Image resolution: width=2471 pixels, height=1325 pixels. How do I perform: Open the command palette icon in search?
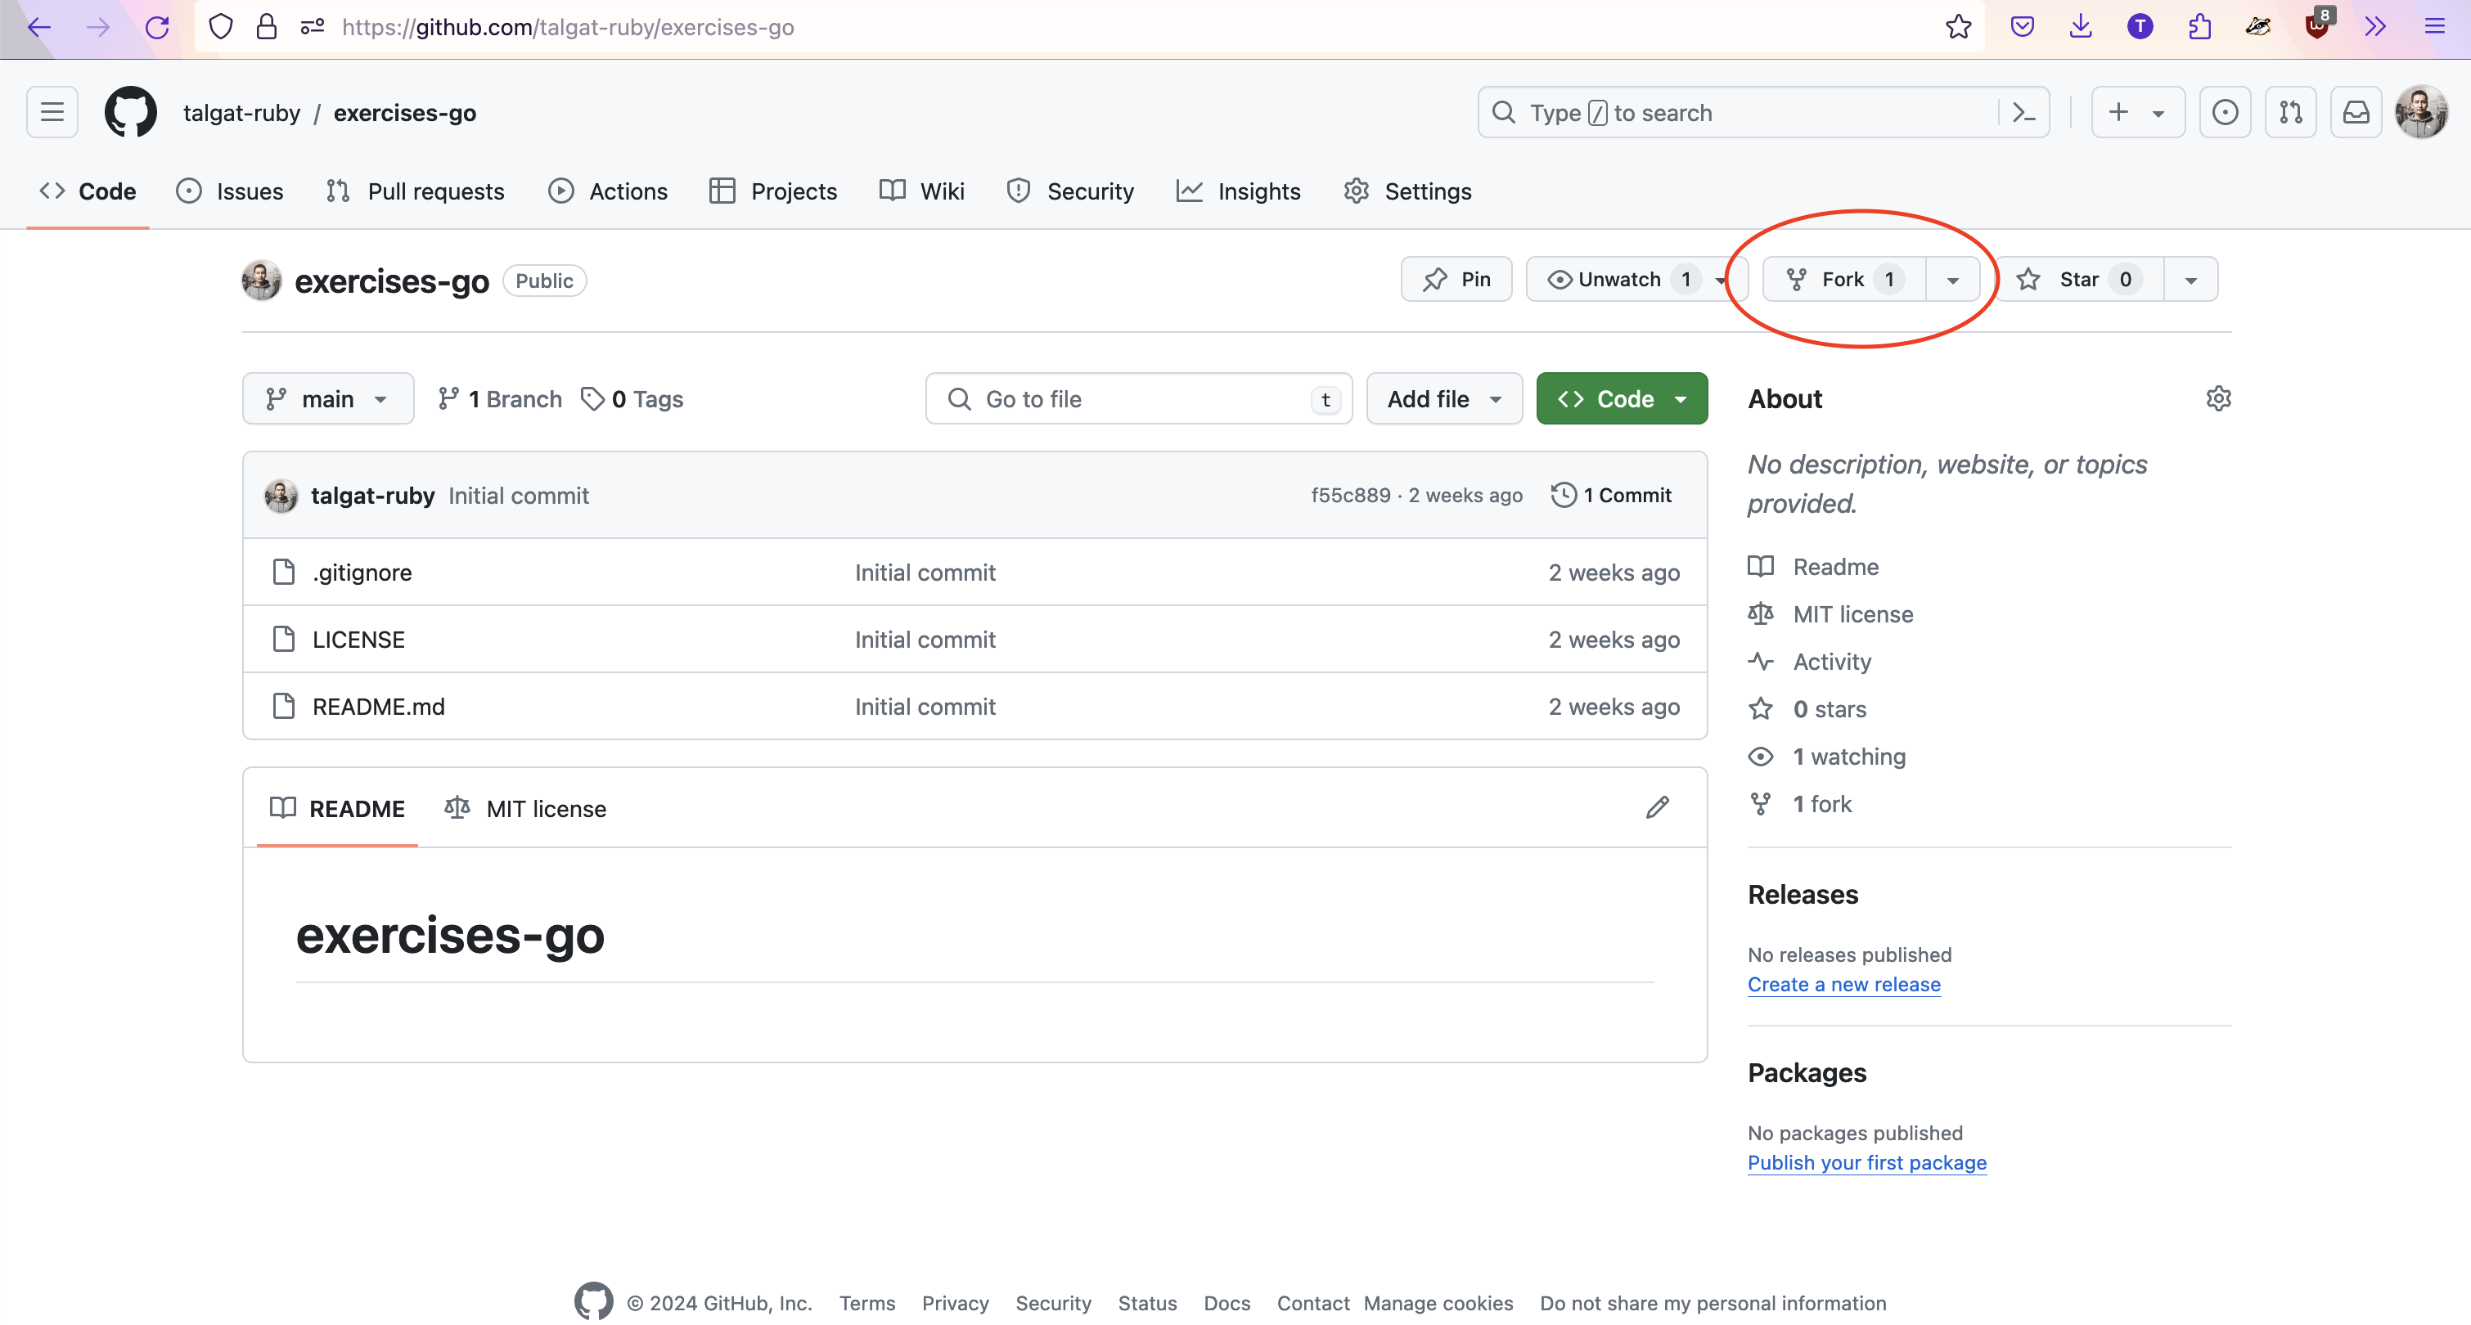click(2023, 112)
